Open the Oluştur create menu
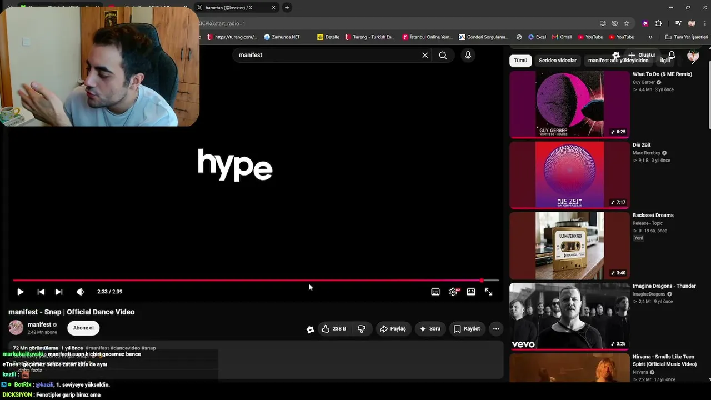This screenshot has width=711, height=400. [642, 55]
